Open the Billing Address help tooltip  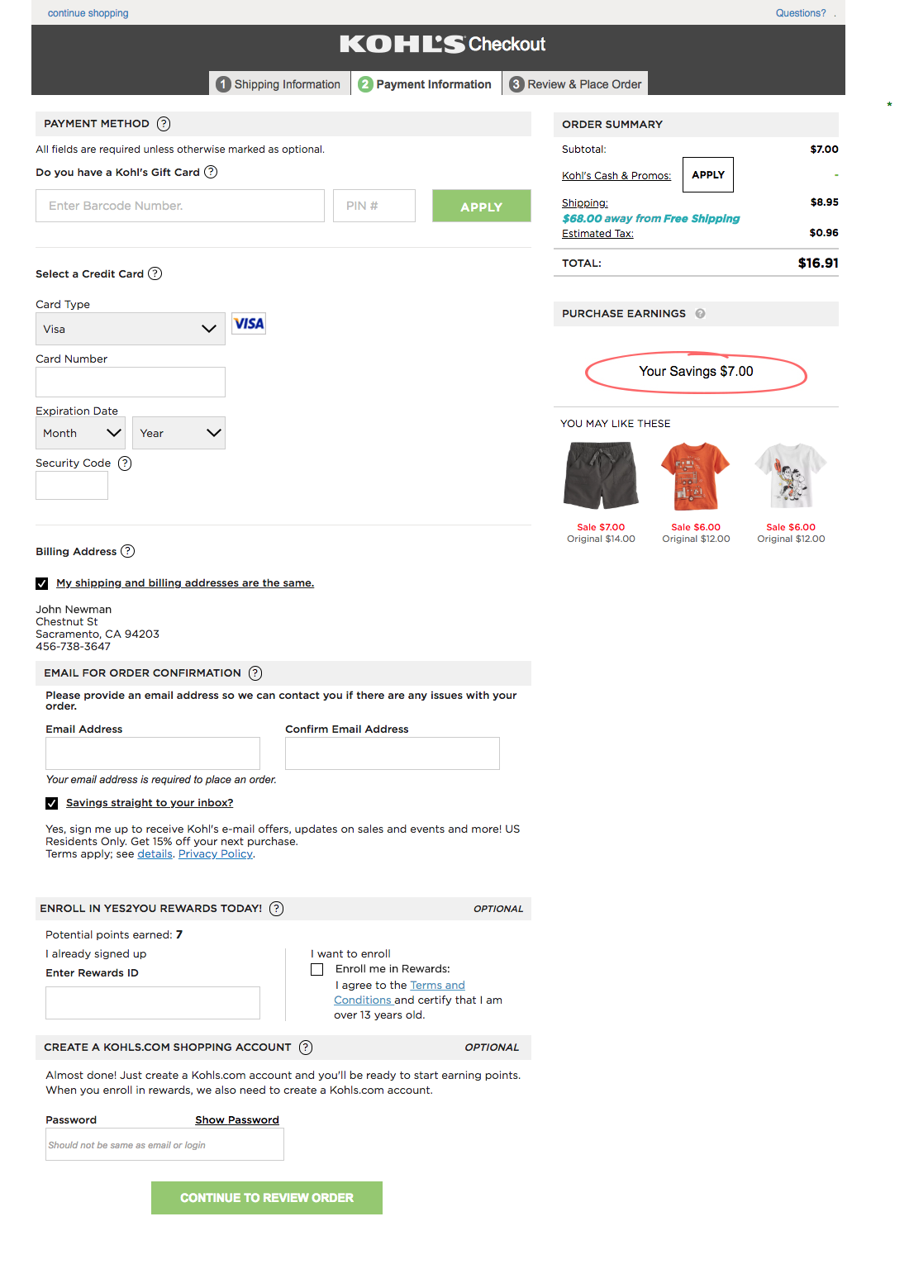pos(127,551)
